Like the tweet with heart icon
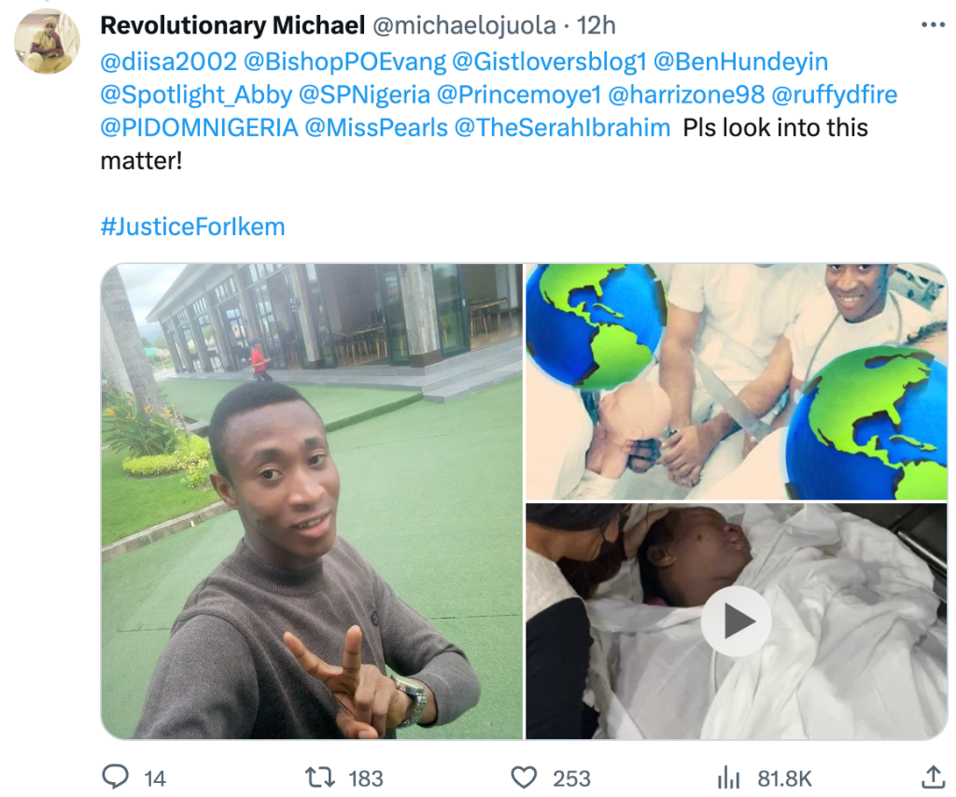The width and height of the screenshot is (956, 797). [526, 777]
